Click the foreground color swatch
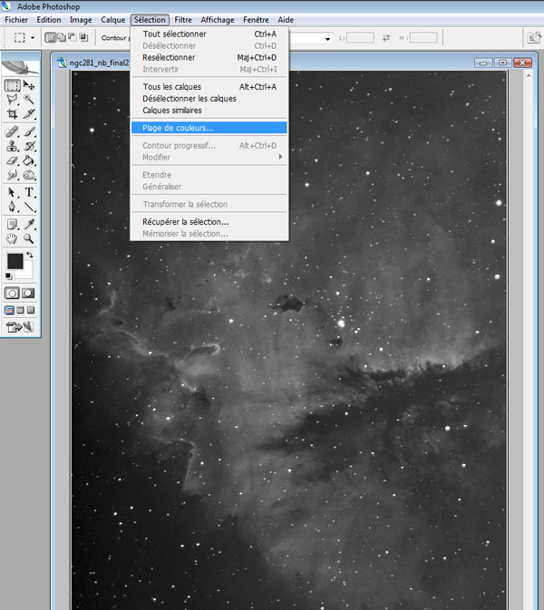 point(15,261)
